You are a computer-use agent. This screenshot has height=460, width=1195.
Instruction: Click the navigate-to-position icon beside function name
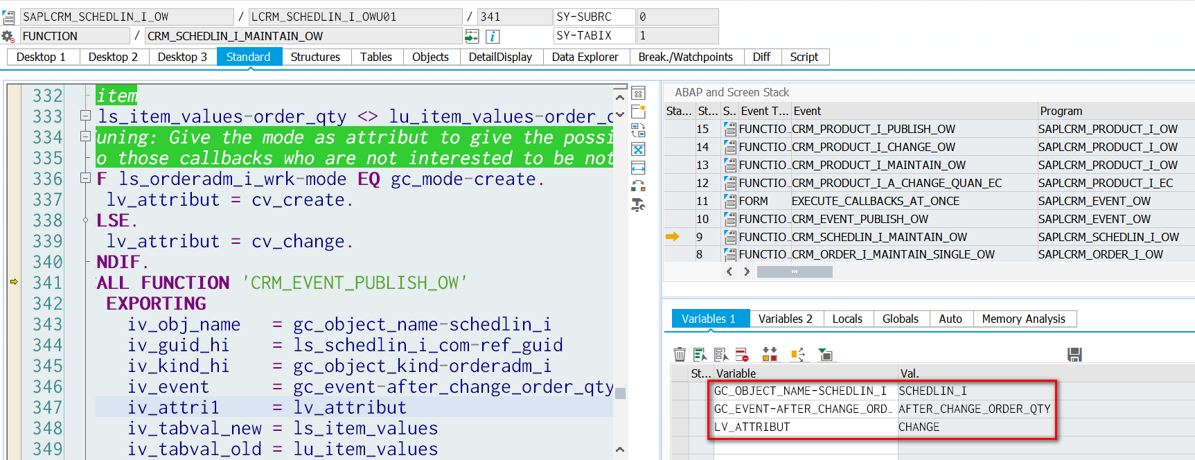tap(472, 36)
